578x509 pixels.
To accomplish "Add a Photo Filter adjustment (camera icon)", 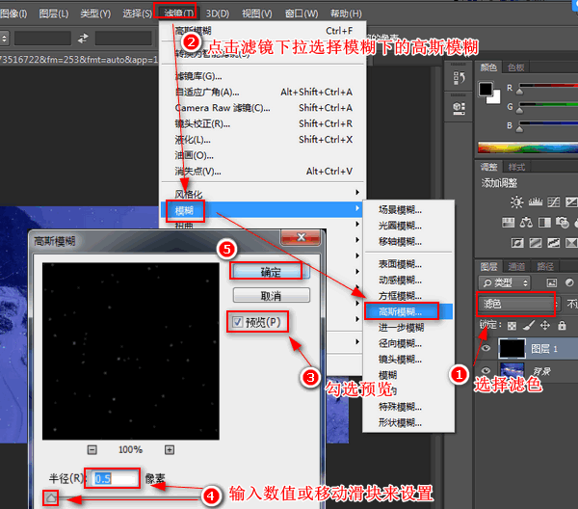I will pos(563,223).
